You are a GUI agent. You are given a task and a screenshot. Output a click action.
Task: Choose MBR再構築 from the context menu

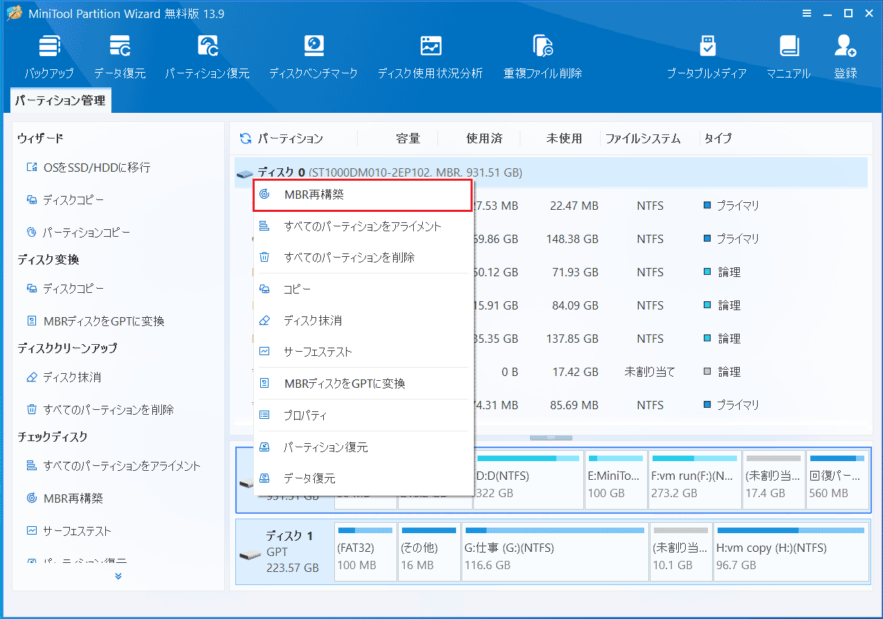coord(363,195)
